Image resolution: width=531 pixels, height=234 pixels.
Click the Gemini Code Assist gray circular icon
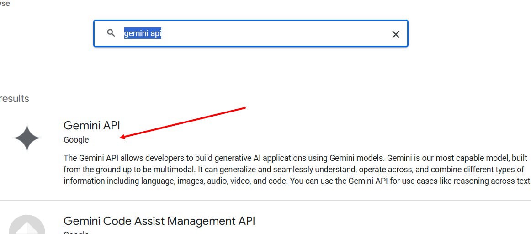coord(27,224)
